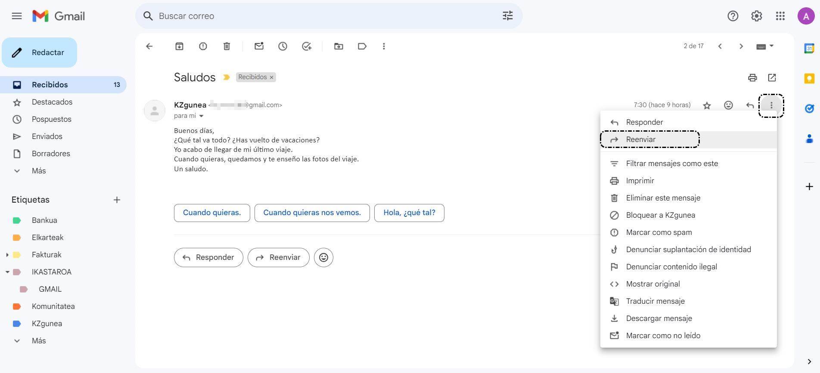The width and height of the screenshot is (820, 373).
Task: Click the Redactar compose button
Action: [x=40, y=52]
